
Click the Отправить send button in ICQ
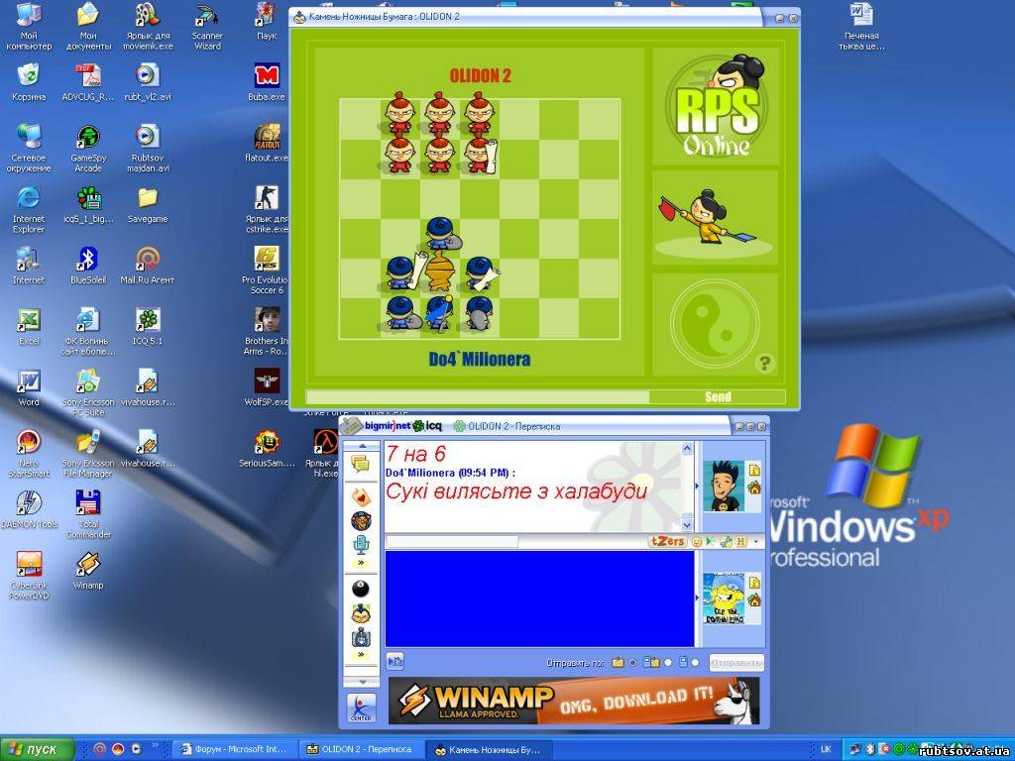tap(736, 663)
